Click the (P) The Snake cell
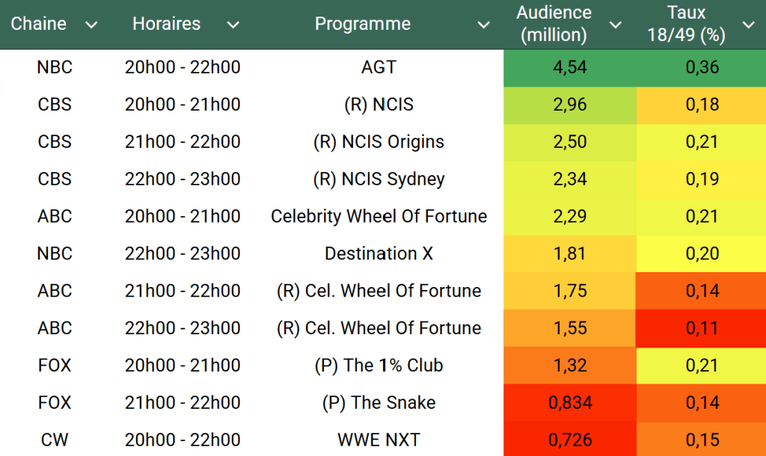This screenshot has height=456, width=766. 379,402
